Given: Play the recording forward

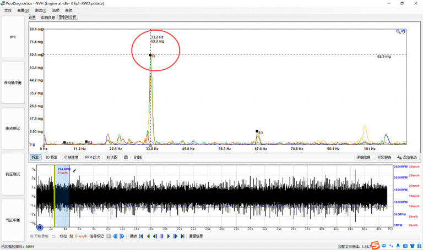Looking at the screenshot, I should coord(169,236).
